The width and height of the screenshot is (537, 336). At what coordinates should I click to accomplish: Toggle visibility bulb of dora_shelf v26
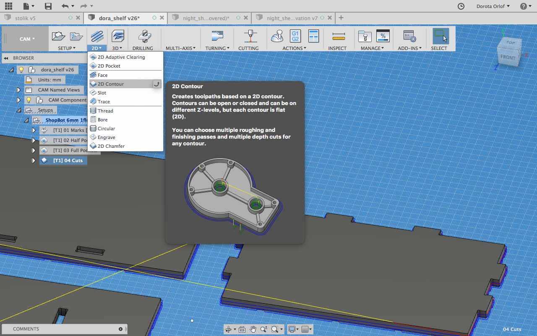(x=21, y=70)
